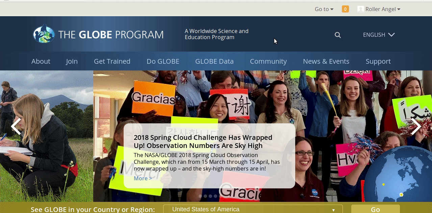The width and height of the screenshot is (432, 213).
Task: Click the GLOBE Program logo emblem
Action: 44,34
